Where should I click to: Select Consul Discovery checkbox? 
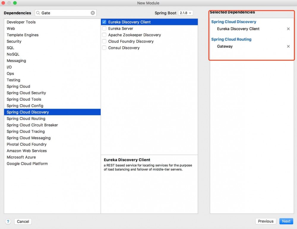point(104,48)
